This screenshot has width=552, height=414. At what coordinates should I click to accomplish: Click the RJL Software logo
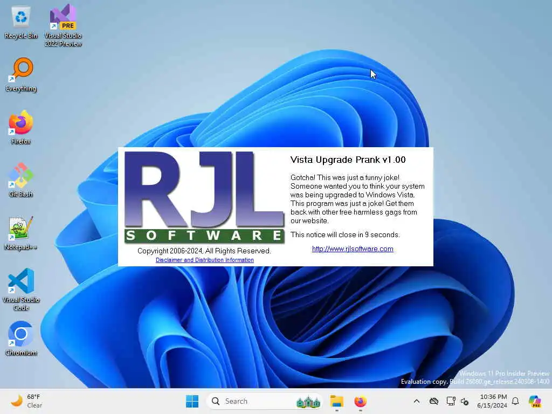(x=204, y=197)
